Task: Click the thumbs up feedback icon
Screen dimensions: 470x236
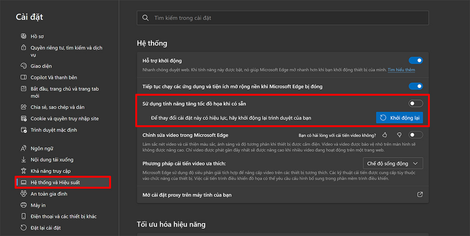Action: 385,135
